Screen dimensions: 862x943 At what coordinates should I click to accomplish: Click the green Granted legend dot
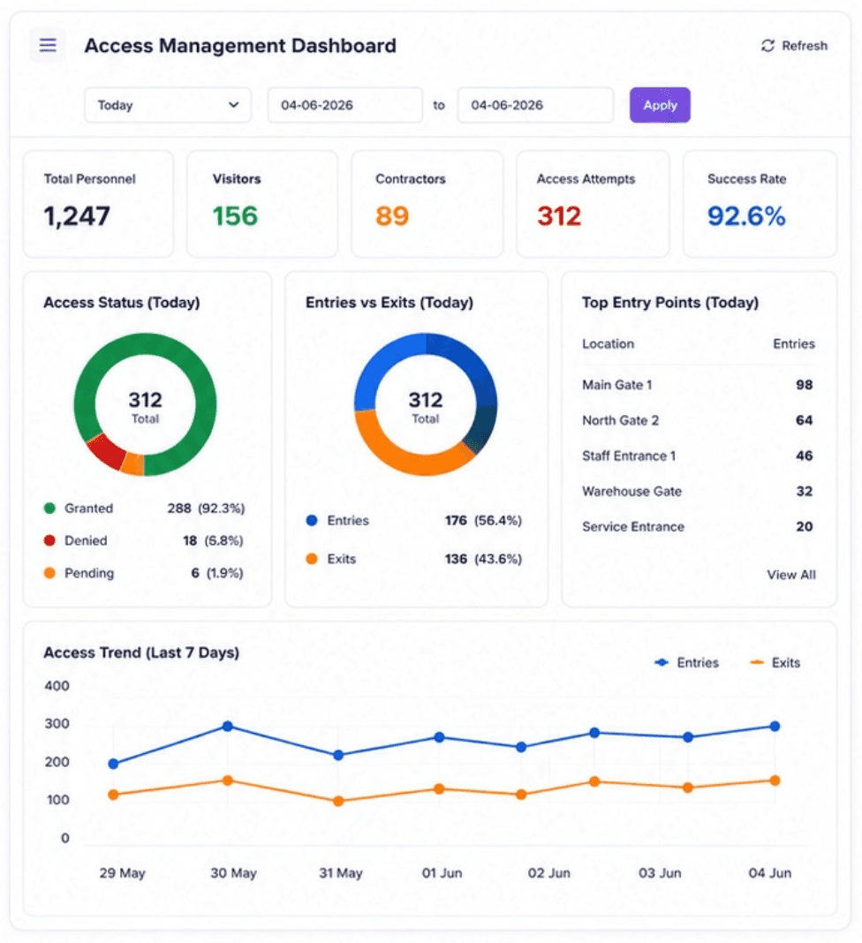pyautogui.click(x=50, y=509)
